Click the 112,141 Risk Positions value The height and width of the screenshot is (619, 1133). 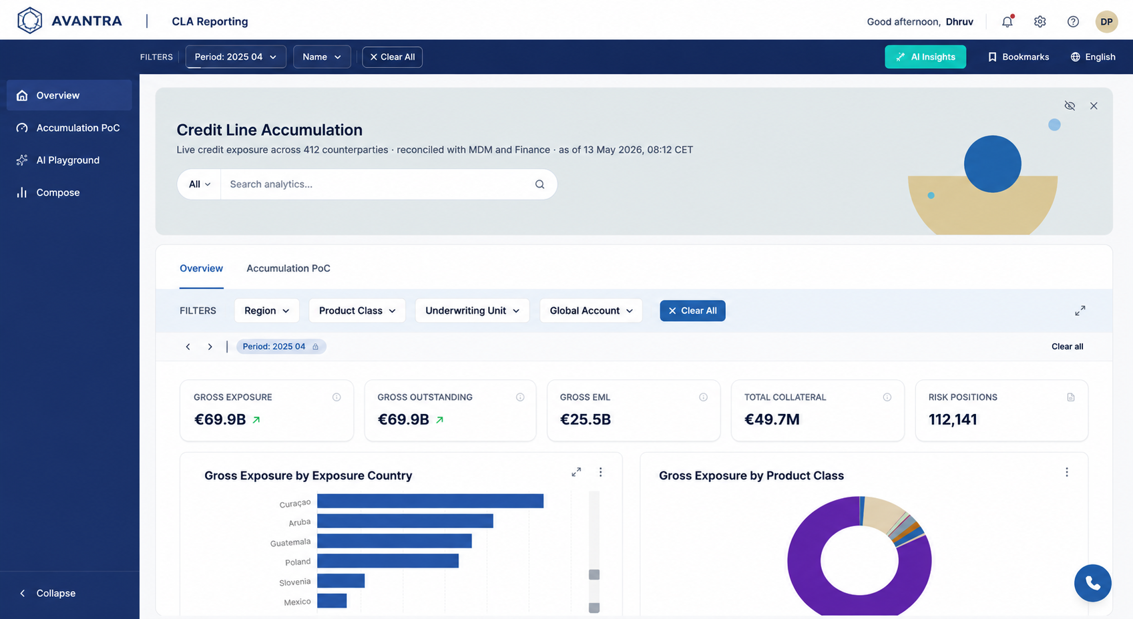coord(953,419)
